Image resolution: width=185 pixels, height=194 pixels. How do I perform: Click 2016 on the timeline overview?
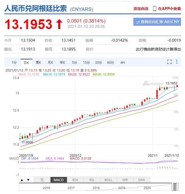(x=47, y=188)
